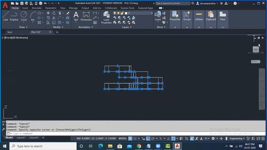Open the ahcareeronline account dropdown

207,3
